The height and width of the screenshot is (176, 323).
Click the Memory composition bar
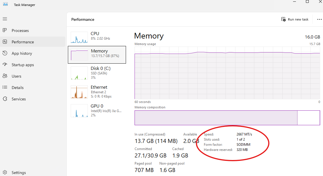216,118
